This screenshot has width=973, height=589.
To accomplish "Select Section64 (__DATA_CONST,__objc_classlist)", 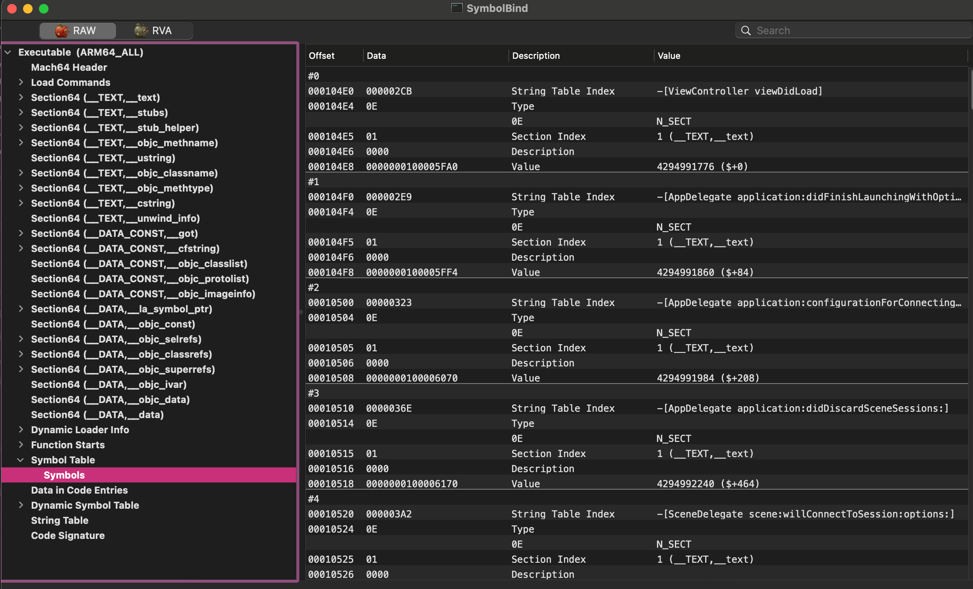I will [139, 263].
